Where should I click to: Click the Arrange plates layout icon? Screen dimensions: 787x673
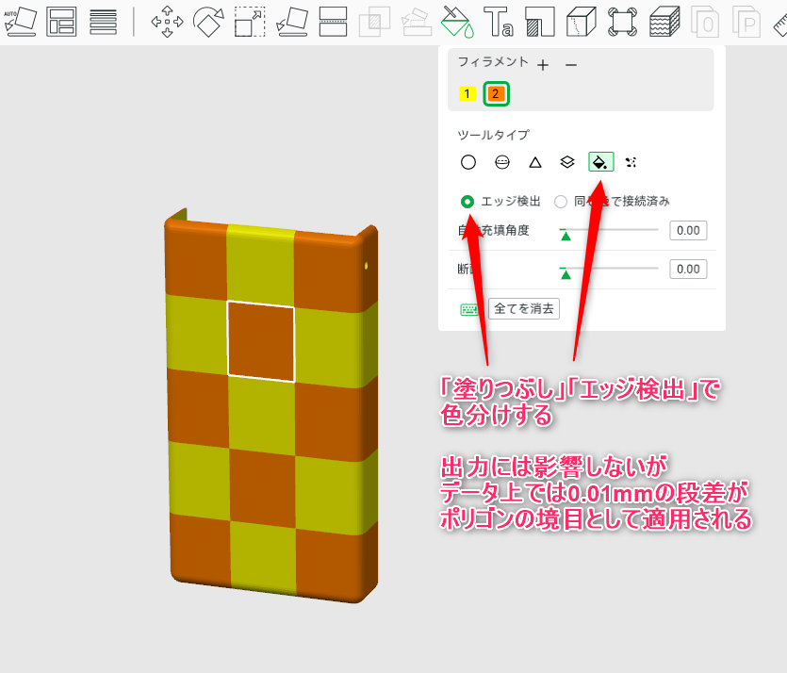tap(61, 22)
